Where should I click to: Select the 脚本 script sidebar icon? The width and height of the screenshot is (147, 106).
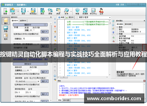[6, 21]
